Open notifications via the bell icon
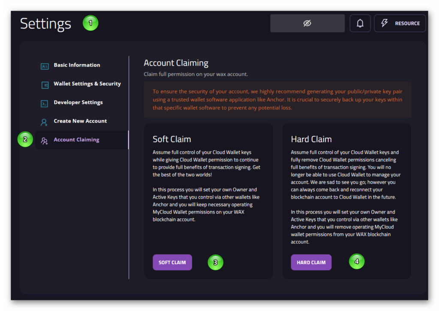 point(360,23)
